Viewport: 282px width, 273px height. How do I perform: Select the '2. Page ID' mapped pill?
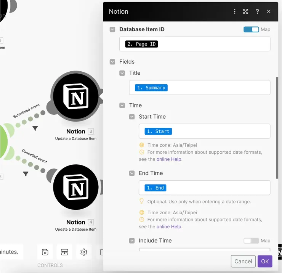click(x=141, y=44)
